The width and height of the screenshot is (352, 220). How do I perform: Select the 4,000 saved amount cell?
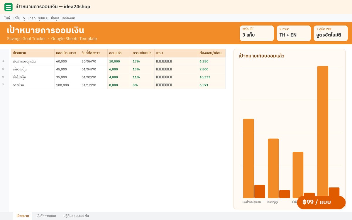(119, 77)
